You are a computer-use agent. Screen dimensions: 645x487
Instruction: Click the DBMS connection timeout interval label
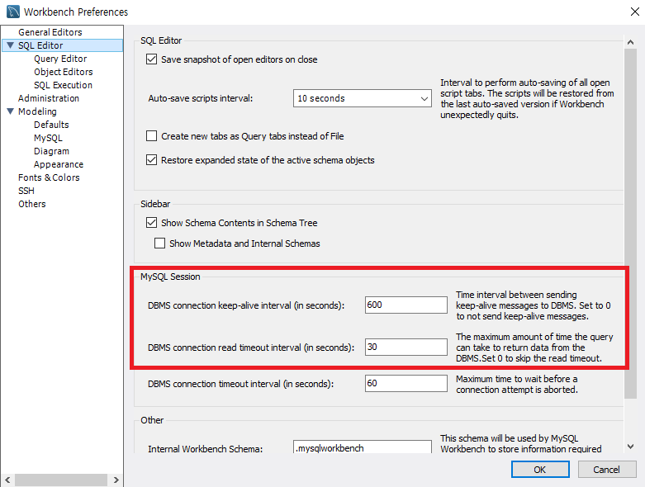coord(240,384)
